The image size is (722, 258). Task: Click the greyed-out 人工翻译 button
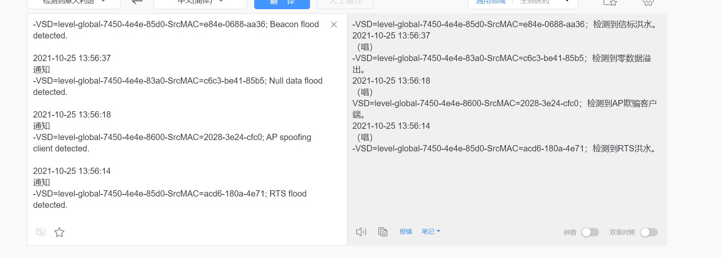[x=345, y=2]
